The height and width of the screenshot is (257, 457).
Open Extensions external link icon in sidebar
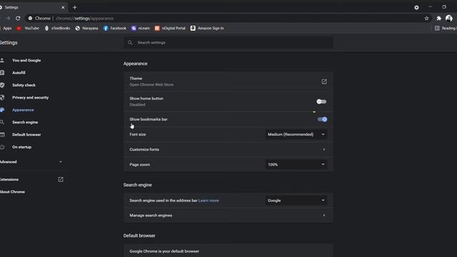61,179
